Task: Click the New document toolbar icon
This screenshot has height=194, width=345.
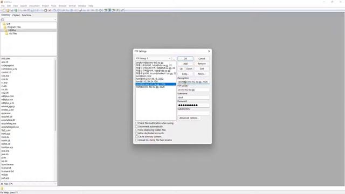Action: click(4, 10)
